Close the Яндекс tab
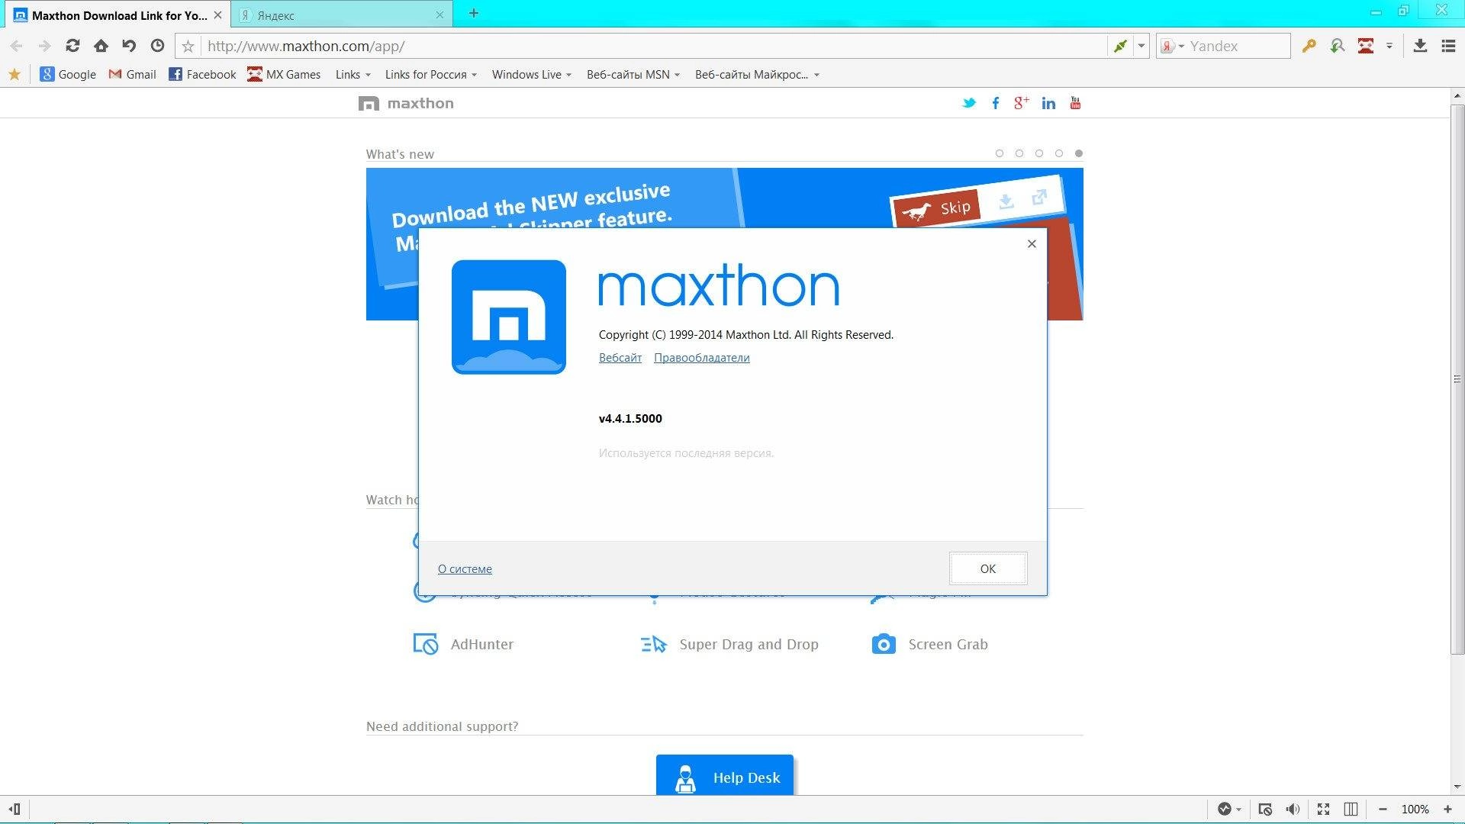This screenshot has height=824, width=1465. 439,14
